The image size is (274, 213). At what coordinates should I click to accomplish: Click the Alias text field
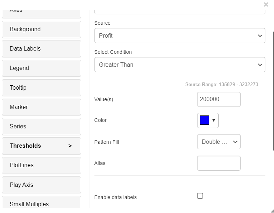(x=219, y=163)
